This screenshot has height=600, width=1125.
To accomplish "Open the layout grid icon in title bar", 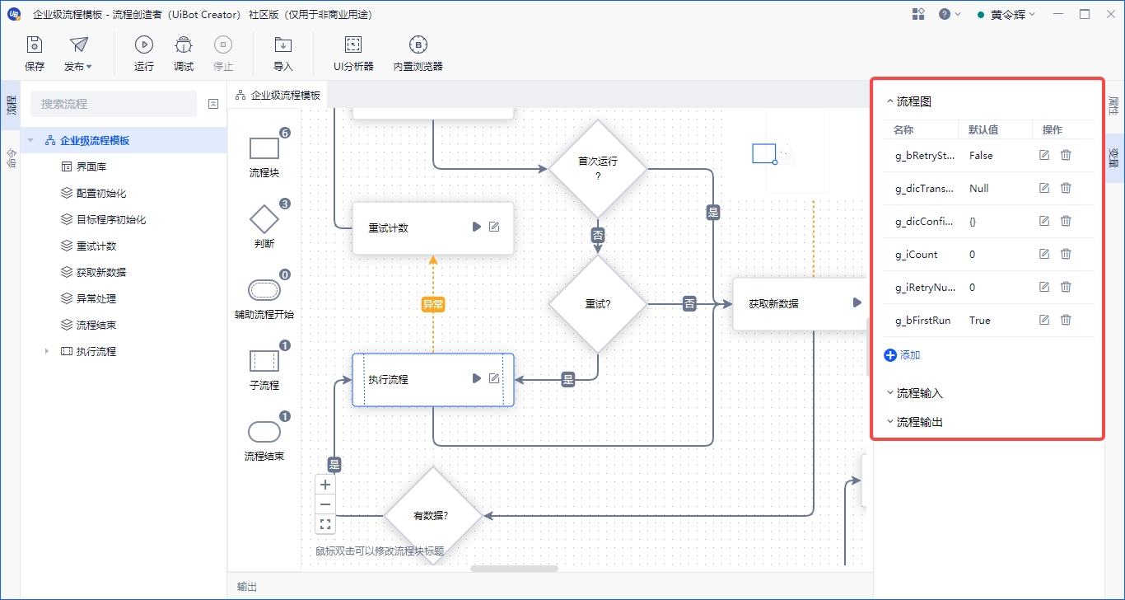I will click(919, 14).
